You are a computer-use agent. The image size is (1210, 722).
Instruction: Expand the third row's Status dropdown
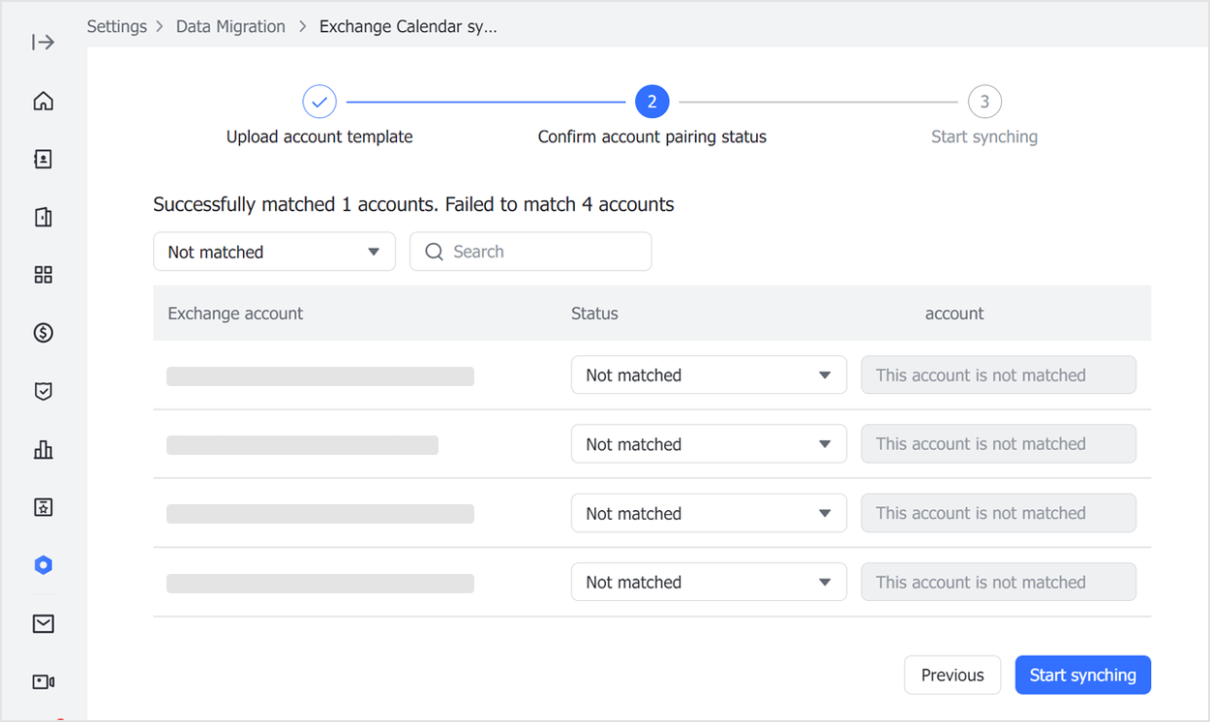click(709, 513)
